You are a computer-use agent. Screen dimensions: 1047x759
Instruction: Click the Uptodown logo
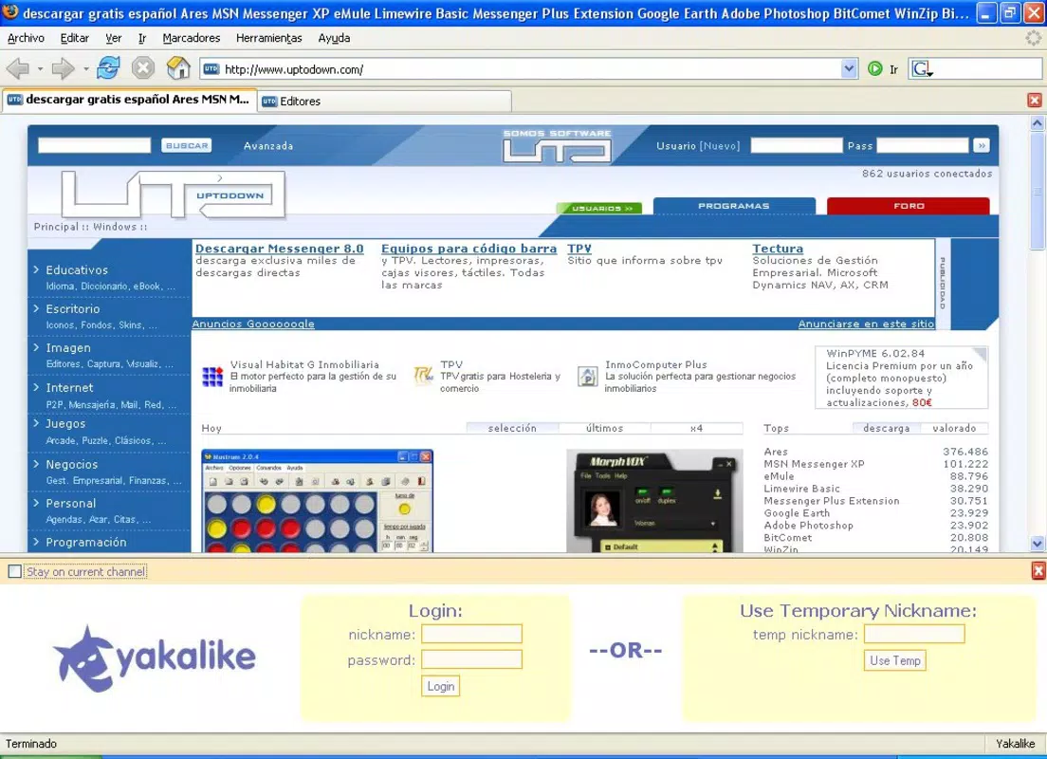pyautogui.click(x=174, y=194)
